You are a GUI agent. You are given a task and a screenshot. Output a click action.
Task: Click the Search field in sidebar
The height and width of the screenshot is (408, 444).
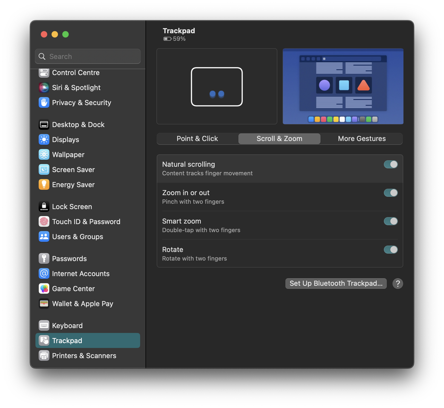click(88, 56)
